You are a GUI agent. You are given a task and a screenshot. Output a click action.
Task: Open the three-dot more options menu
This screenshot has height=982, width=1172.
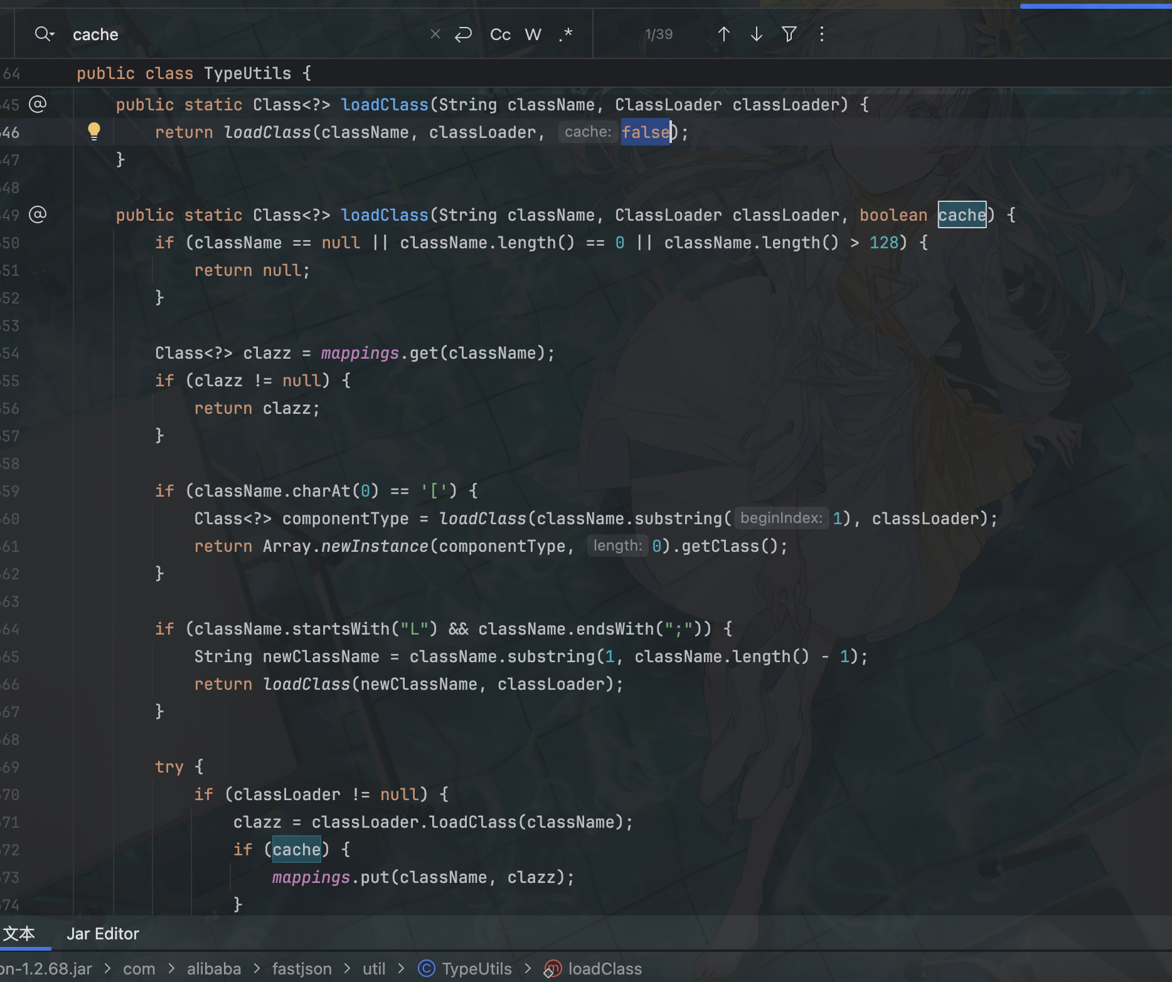tap(821, 34)
